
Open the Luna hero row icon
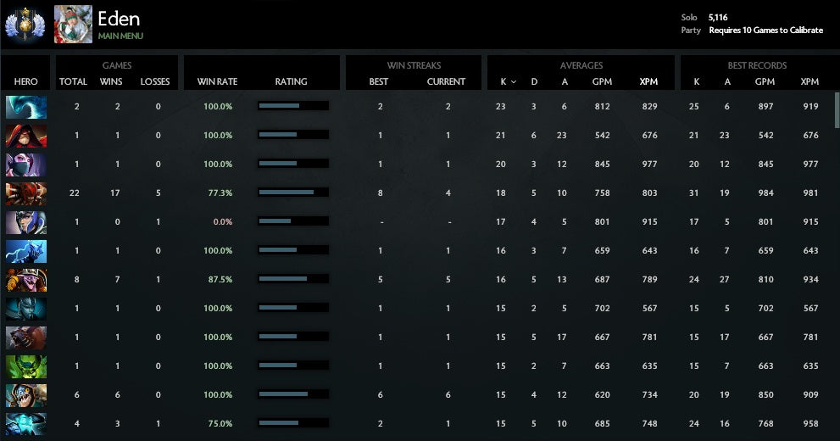coord(26,222)
